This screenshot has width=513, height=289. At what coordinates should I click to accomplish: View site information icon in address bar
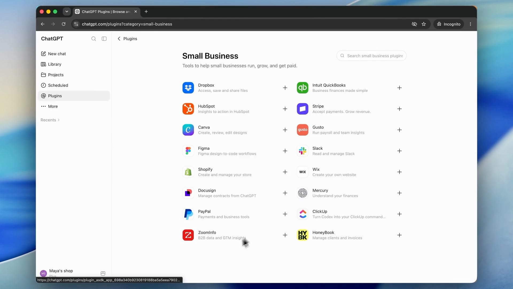76,24
